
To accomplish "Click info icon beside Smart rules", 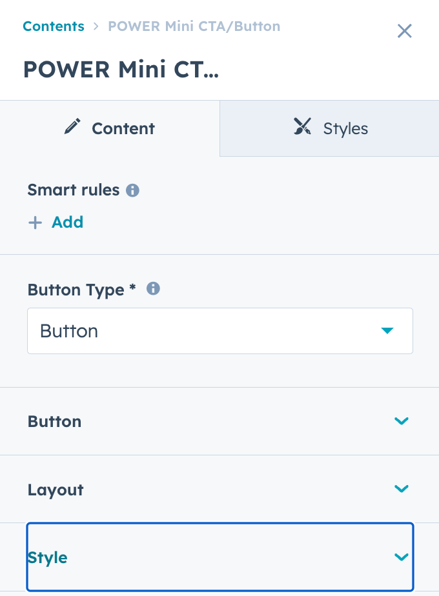I will click(x=132, y=190).
